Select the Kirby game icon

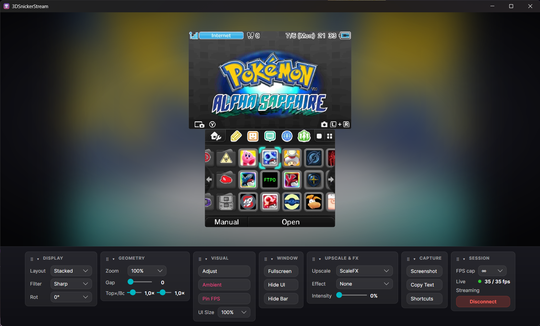[x=248, y=158]
